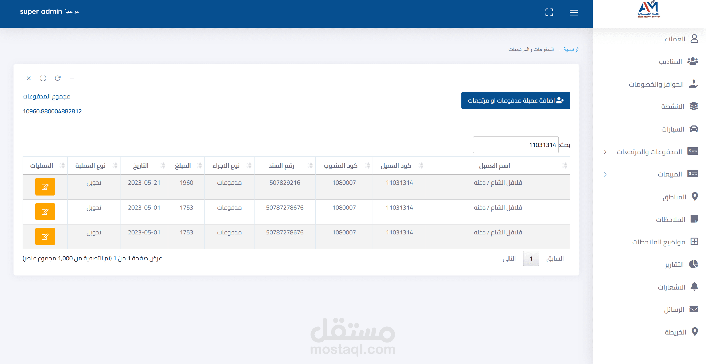The image size is (706, 364).
Task: Open the map pin الخريطة sidebar icon
Action: (x=695, y=332)
